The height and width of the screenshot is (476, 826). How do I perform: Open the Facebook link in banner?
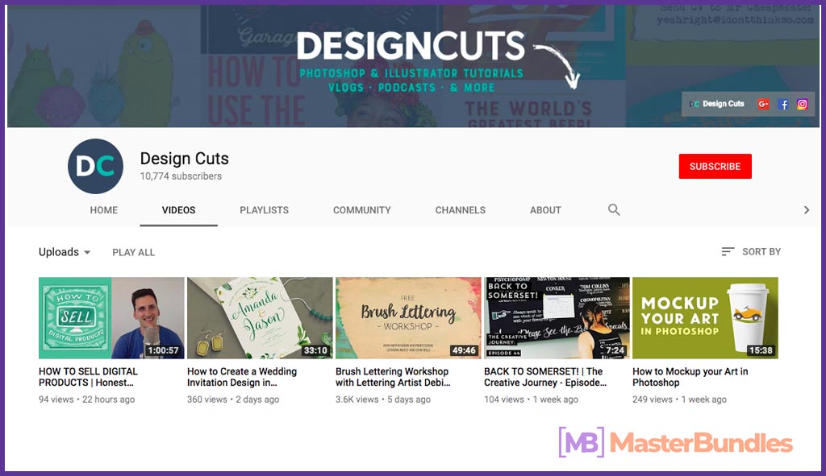[783, 104]
